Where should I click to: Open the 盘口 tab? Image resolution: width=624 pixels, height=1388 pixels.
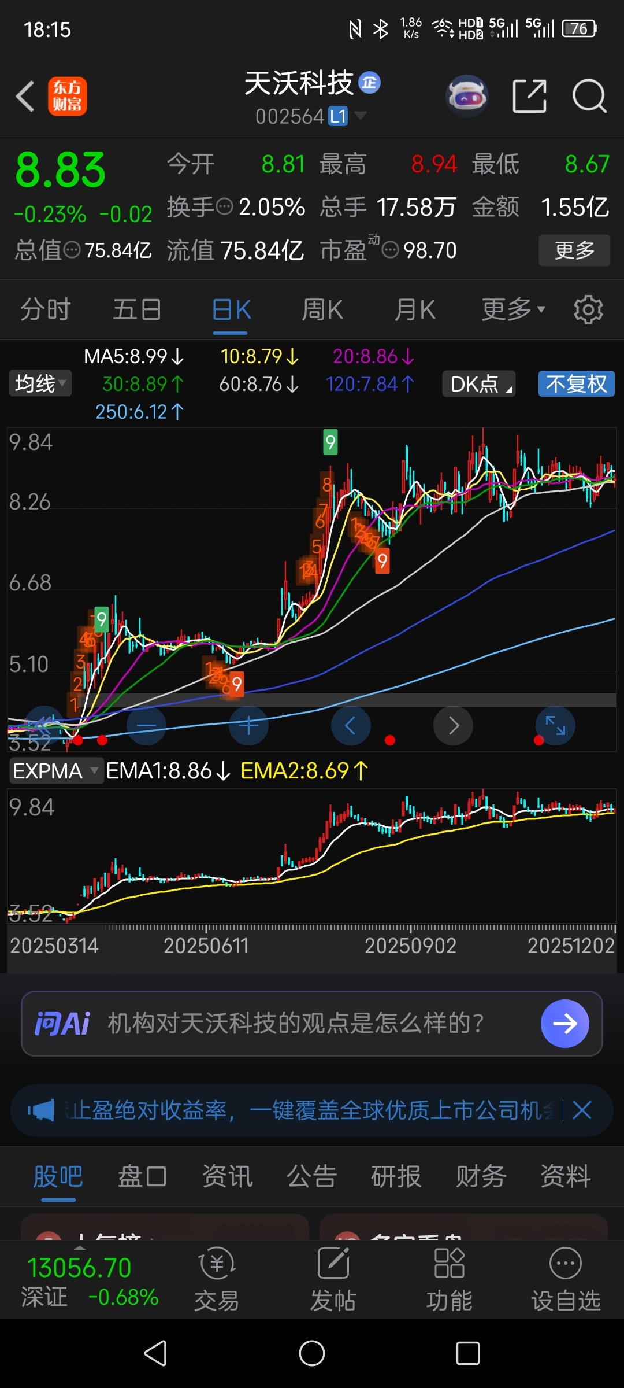coord(143,1176)
